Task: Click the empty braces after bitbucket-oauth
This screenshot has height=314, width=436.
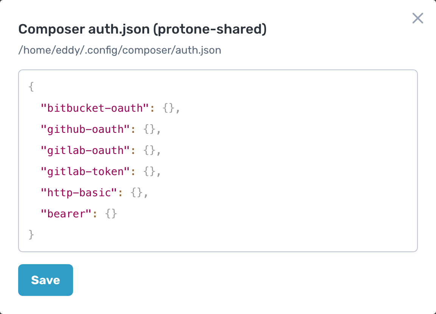Action: point(169,108)
